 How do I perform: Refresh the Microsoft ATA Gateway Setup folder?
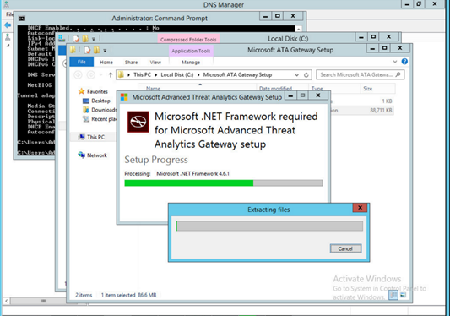(306, 75)
